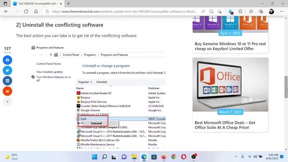Viewport: 288px width, 162px height.
Task: Share article on LinkedIn
Action: [7, 81]
